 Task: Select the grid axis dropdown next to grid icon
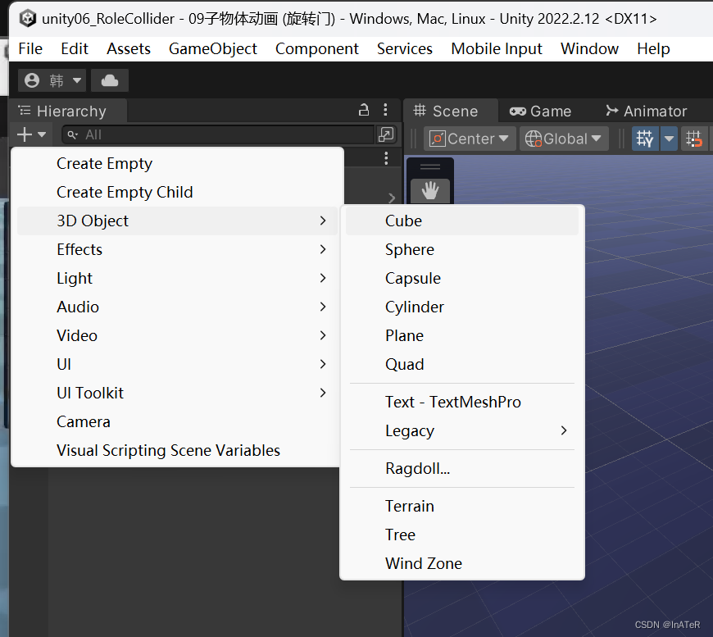(x=670, y=139)
